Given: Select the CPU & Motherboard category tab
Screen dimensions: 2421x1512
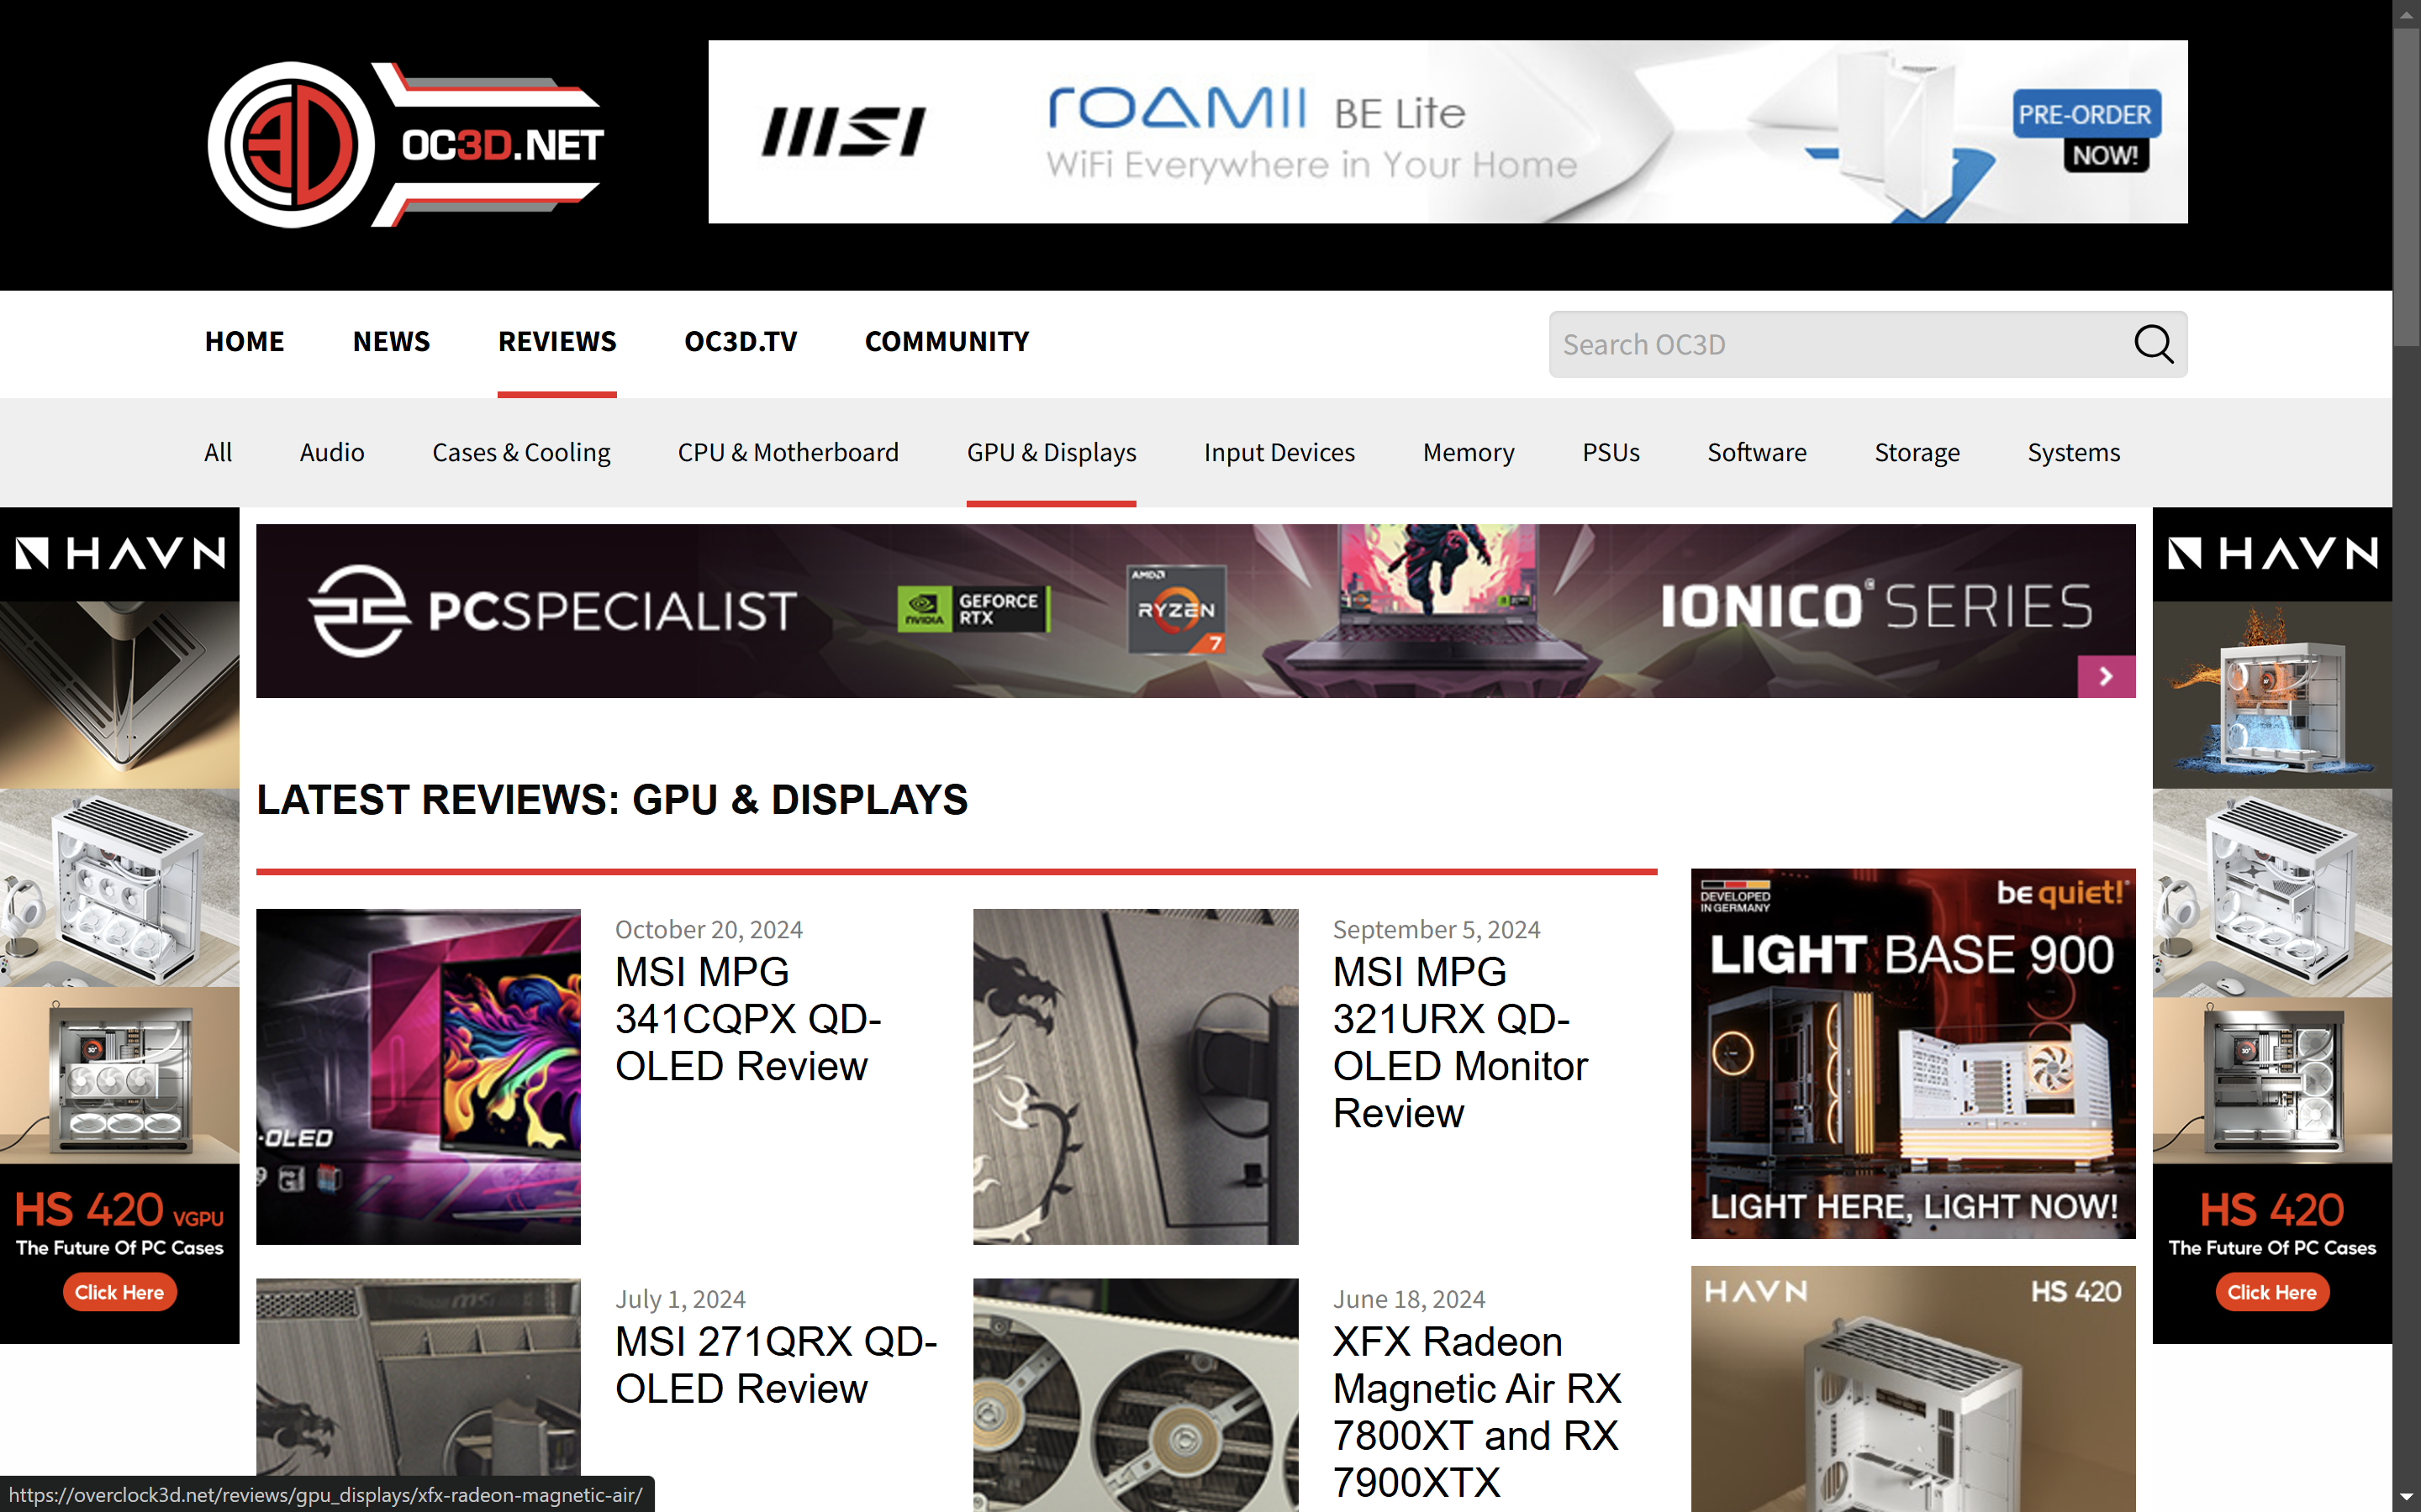Looking at the screenshot, I should click(x=789, y=452).
